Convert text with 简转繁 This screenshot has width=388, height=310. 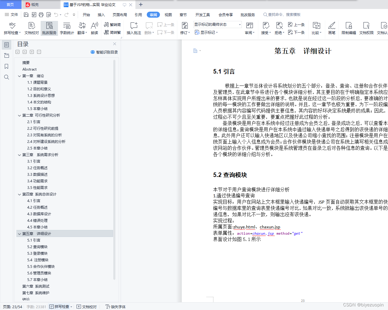click(112, 32)
